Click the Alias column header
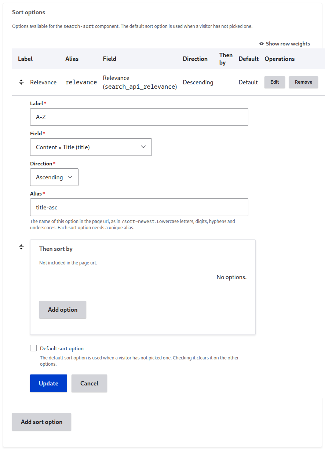 (72, 59)
